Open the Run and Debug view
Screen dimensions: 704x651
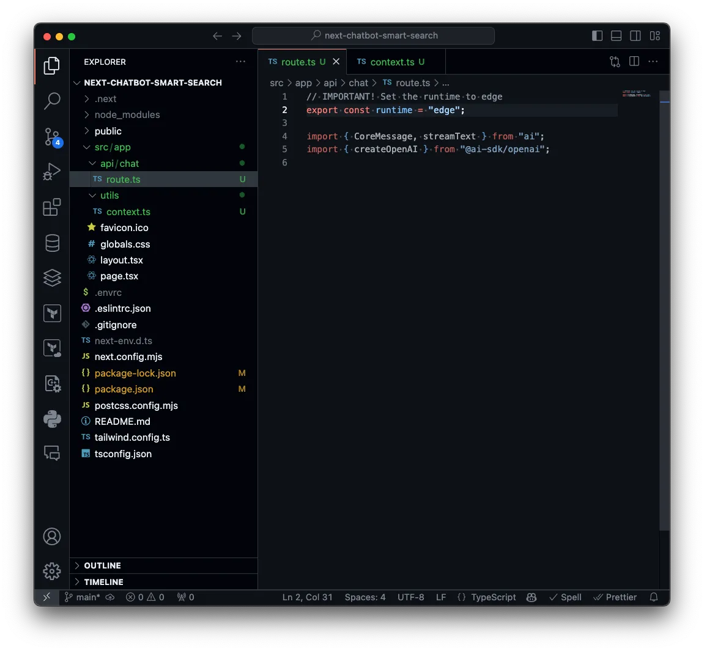(x=51, y=172)
